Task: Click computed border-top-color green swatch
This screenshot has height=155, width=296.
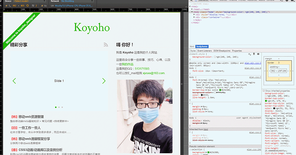Action: [x=266, y=101]
